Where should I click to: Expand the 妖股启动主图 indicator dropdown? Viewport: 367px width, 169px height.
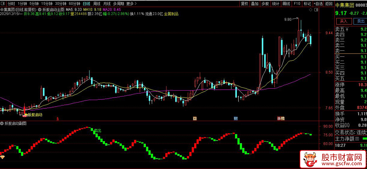(40, 10)
